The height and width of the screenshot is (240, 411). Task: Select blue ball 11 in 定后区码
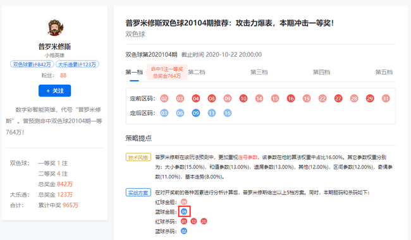coord(212,113)
